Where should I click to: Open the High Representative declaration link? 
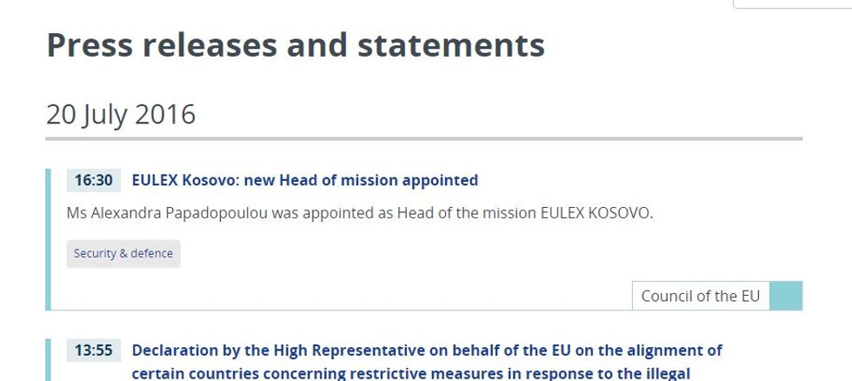point(426,351)
